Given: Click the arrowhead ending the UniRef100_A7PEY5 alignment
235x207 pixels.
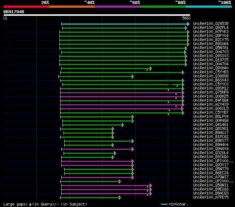Looking at the screenshot, I should [x=120, y=198].
